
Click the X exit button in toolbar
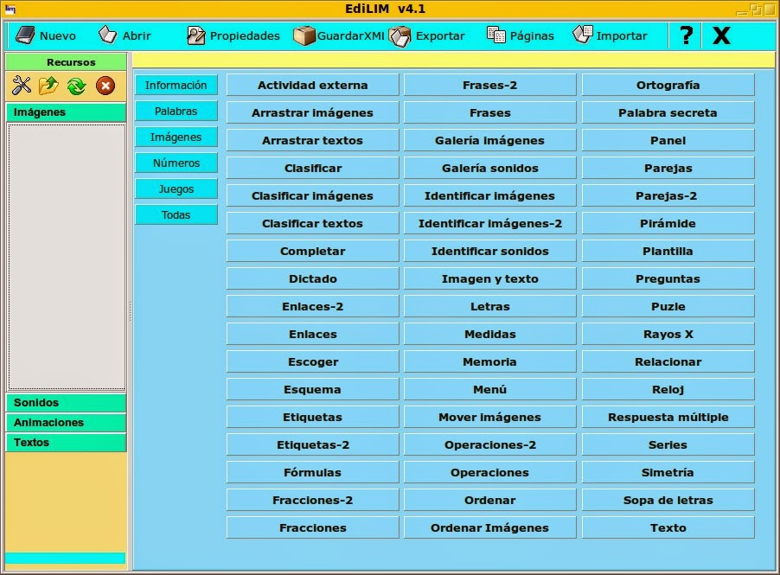point(721,35)
